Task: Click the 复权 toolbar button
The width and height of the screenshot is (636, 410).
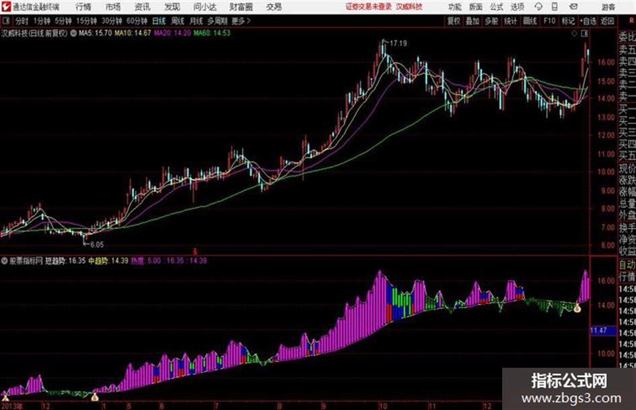Action: [454, 21]
